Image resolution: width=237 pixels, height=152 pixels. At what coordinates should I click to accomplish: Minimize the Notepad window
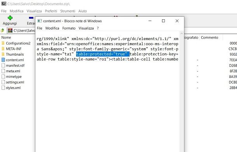click(150, 21)
